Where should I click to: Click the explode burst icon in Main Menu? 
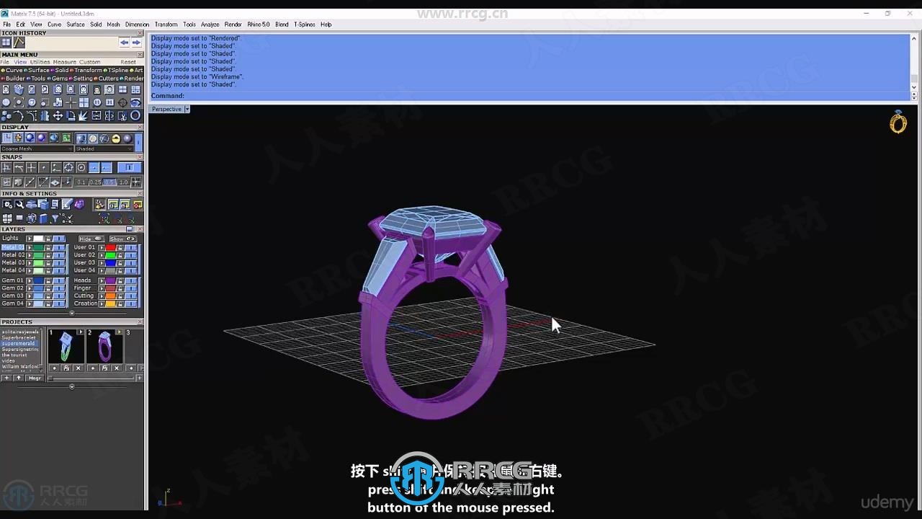[83, 115]
